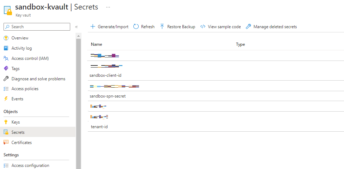Open Access policies page

pos(25,89)
